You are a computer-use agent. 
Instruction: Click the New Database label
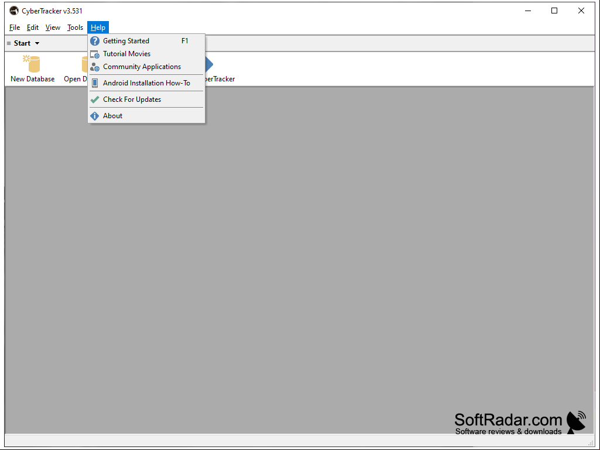[x=33, y=79]
